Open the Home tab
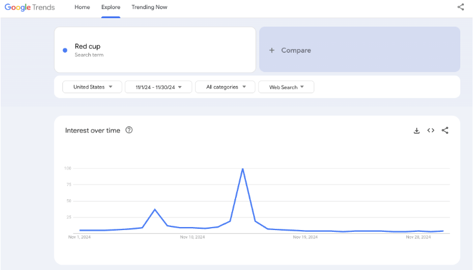This screenshot has height=270, width=473. tap(82, 7)
